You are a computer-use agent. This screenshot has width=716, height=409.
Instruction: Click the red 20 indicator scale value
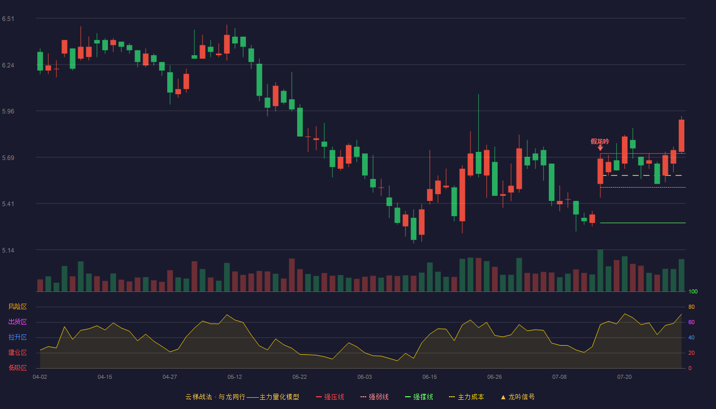coord(691,353)
